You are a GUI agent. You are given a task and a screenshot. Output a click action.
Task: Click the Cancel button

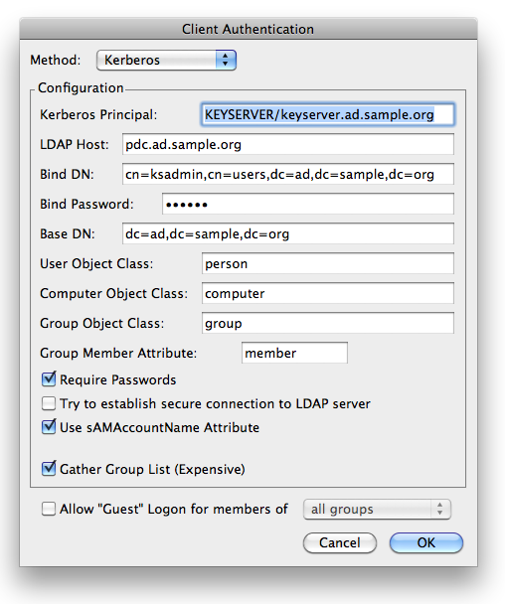click(340, 542)
